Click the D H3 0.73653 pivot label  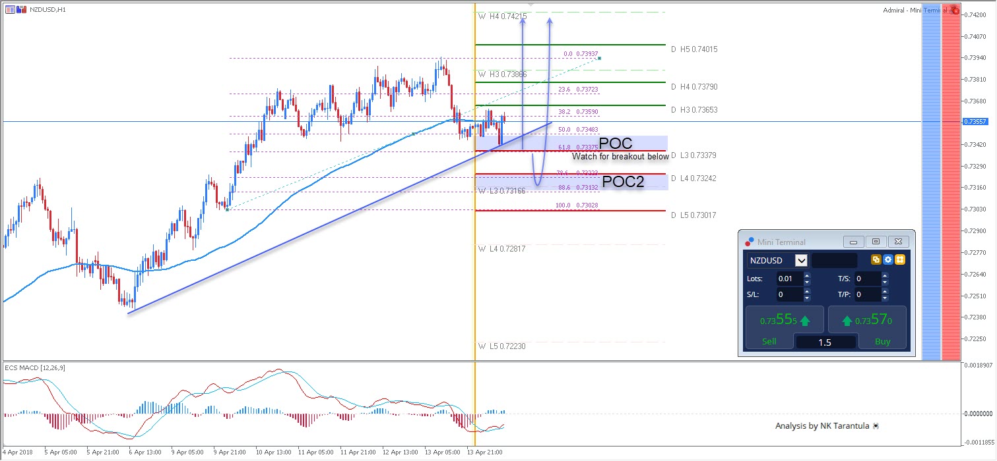click(x=694, y=110)
